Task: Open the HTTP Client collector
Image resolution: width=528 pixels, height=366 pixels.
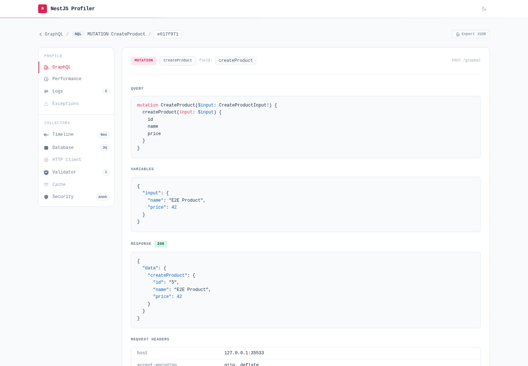Action: [x=76, y=160]
